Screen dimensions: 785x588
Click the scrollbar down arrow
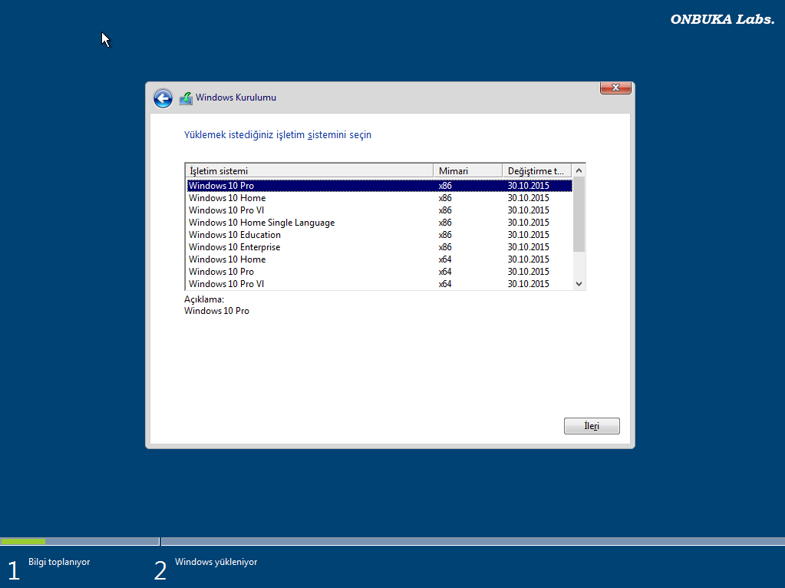click(x=579, y=283)
